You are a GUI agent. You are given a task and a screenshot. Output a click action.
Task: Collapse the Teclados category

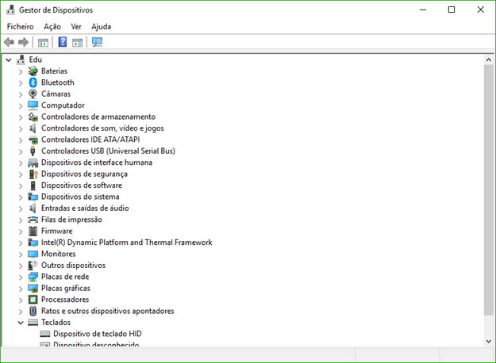21,323
